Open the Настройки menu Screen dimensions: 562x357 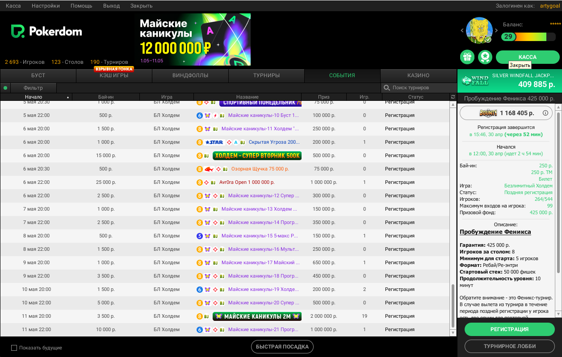46,6
